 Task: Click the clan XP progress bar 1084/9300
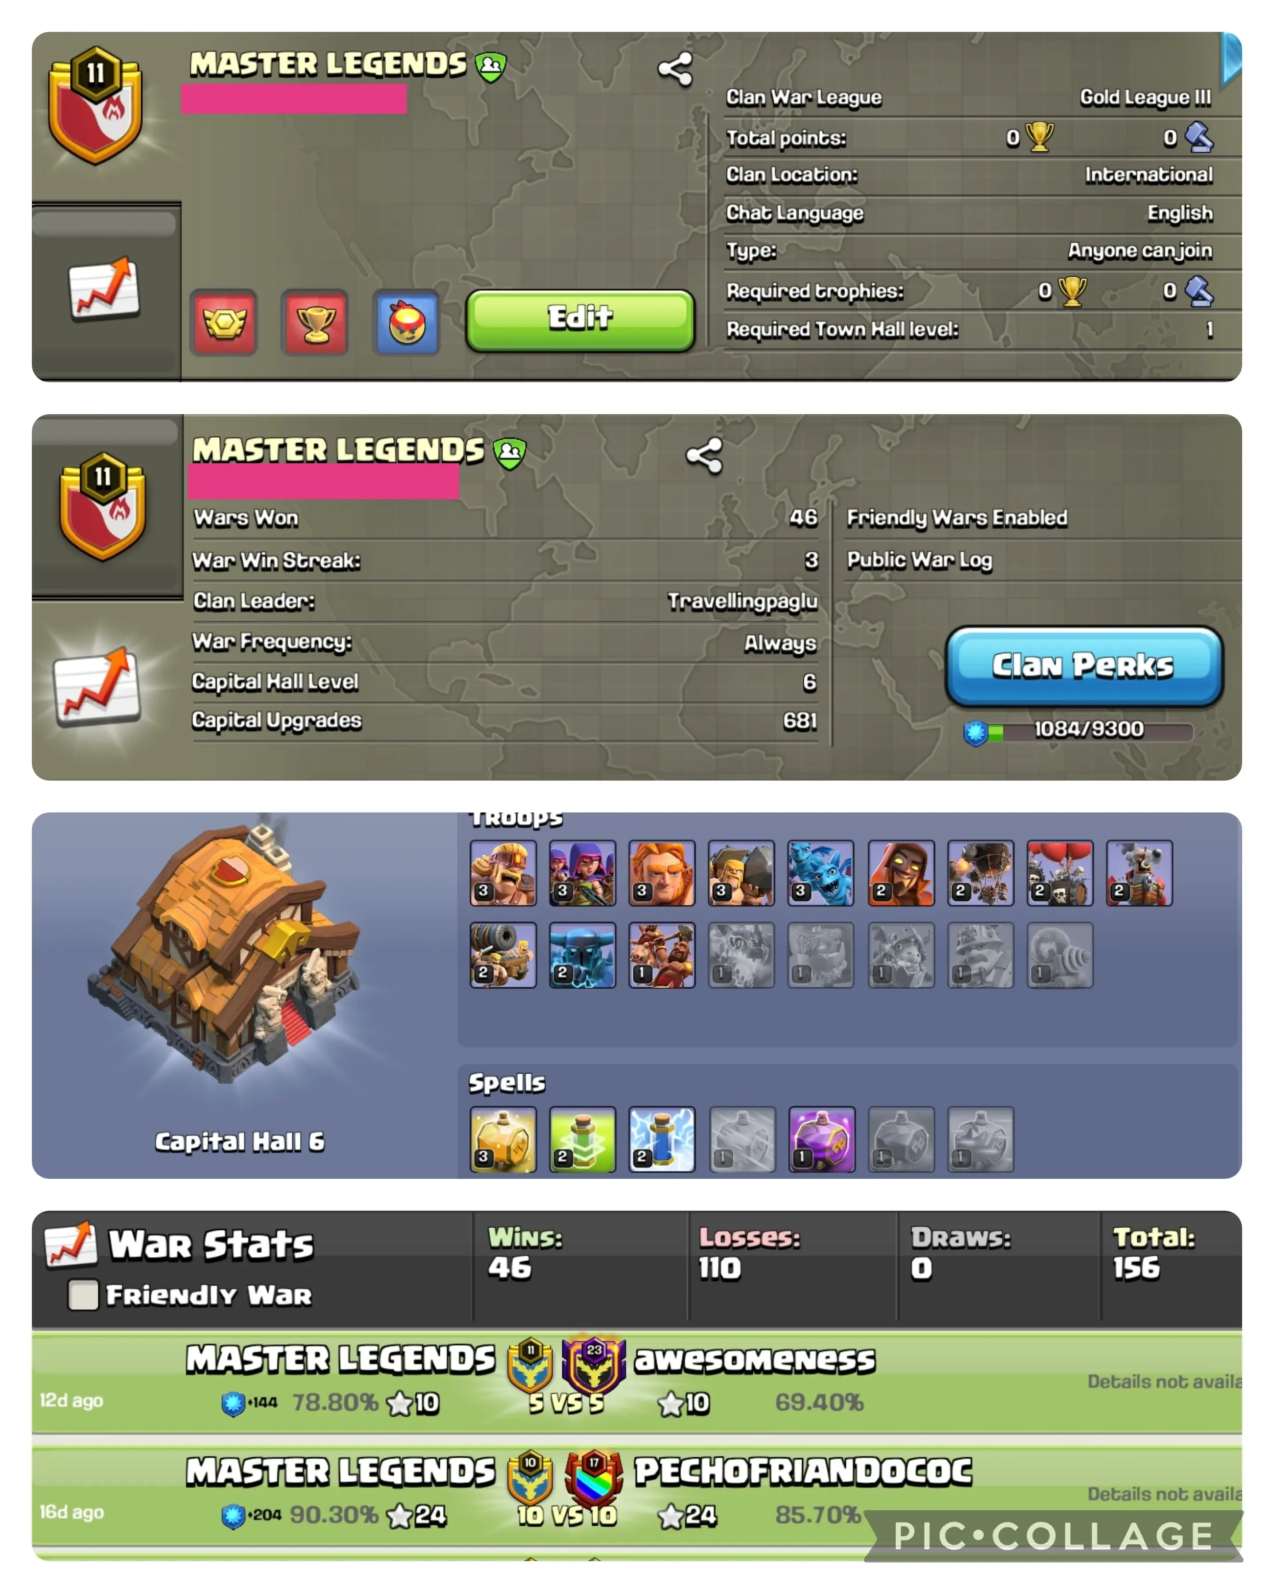coord(1078,731)
